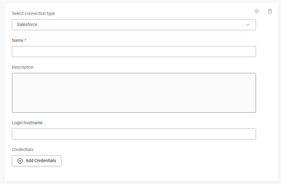Click inside the Description text area
This screenshot has height=184, width=281.
[134, 93]
